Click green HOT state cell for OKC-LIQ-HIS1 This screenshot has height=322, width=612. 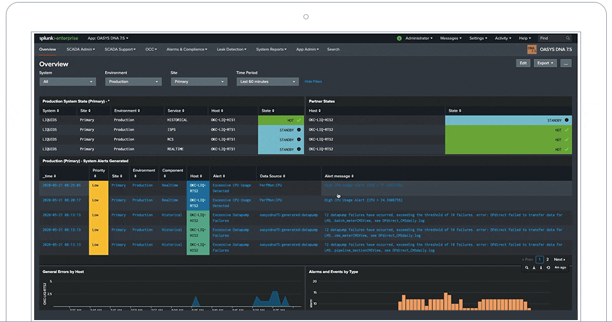tap(281, 120)
